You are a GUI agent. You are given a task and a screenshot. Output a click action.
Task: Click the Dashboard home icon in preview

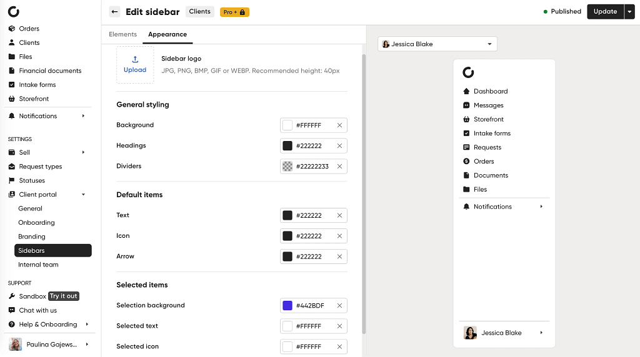tap(466, 91)
